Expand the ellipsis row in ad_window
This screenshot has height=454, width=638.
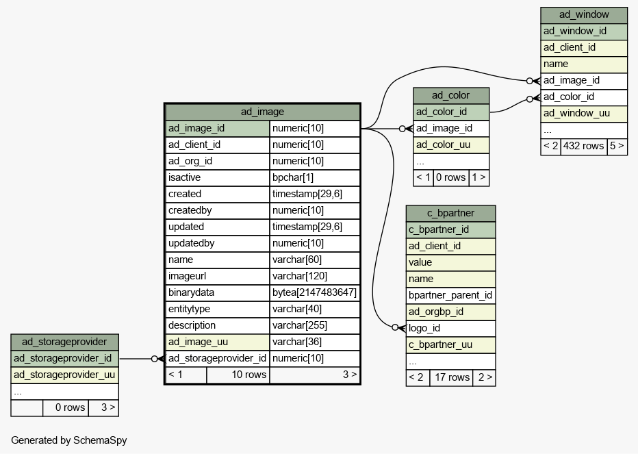[583, 129]
